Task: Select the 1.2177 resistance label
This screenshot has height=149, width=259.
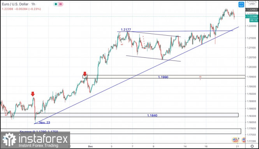Action: pos(126,29)
